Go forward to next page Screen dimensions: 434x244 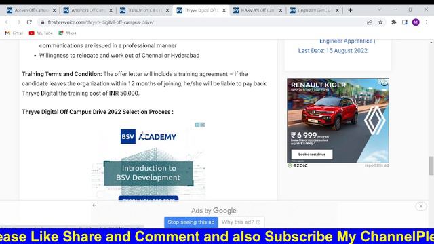tap(18, 22)
